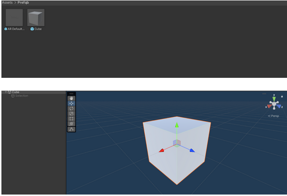
Task: Select the Scale tool
Action: click(x=72, y=113)
